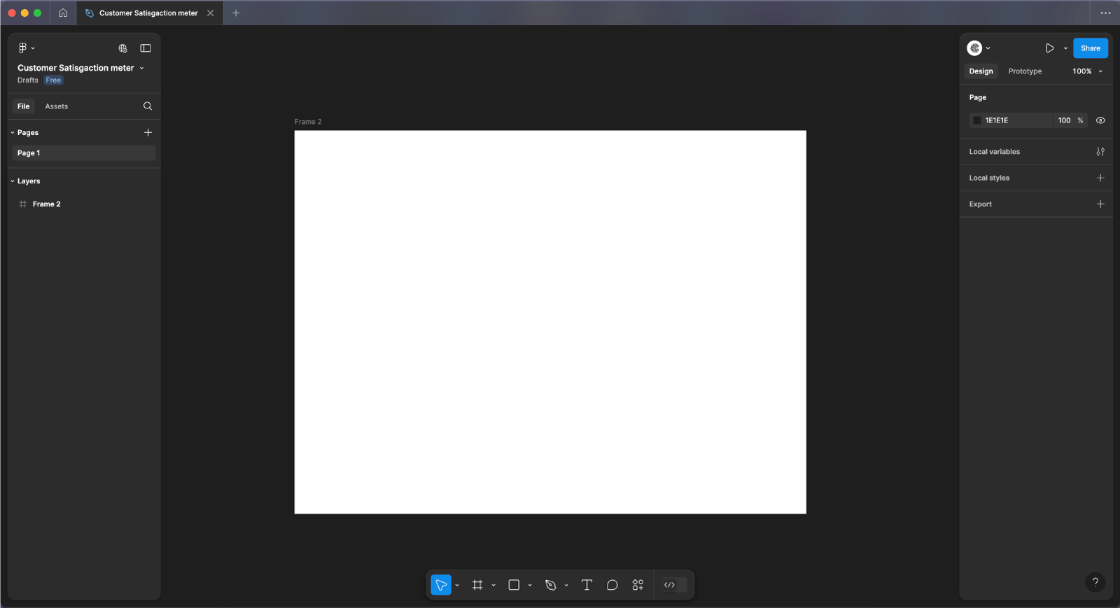Open the 100% zoom dropdown

tap(1087, 71)
